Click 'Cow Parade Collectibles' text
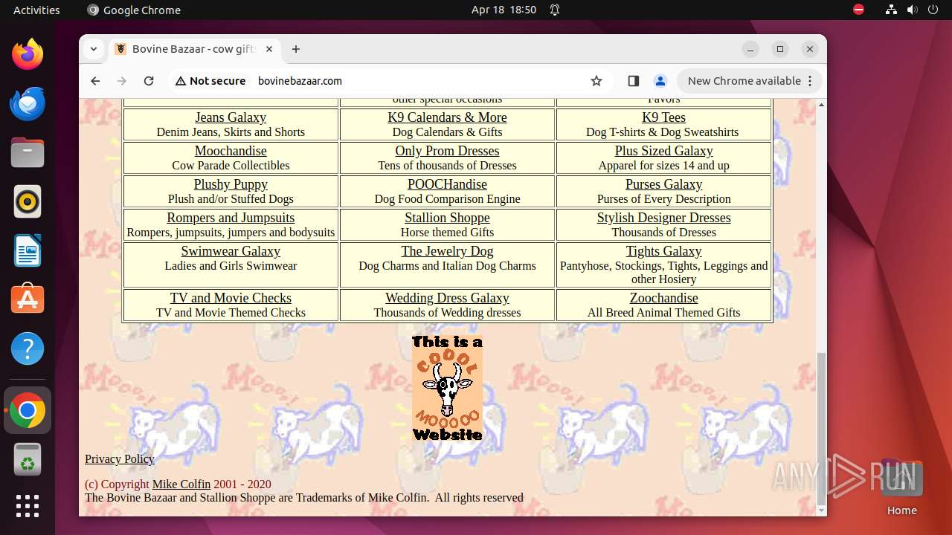 click(231, 166)
